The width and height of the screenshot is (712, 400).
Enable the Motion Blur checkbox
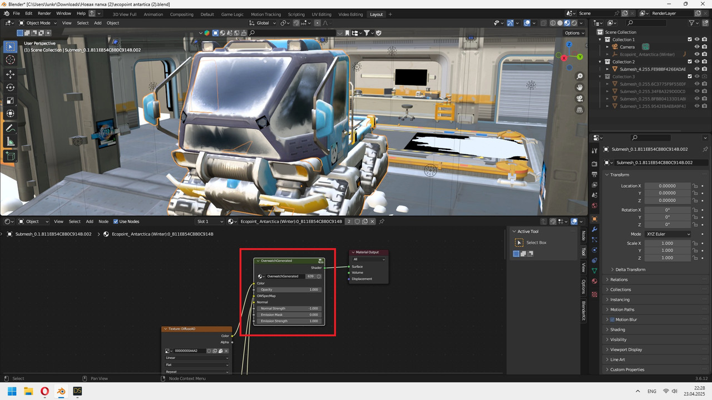point(612,319)
